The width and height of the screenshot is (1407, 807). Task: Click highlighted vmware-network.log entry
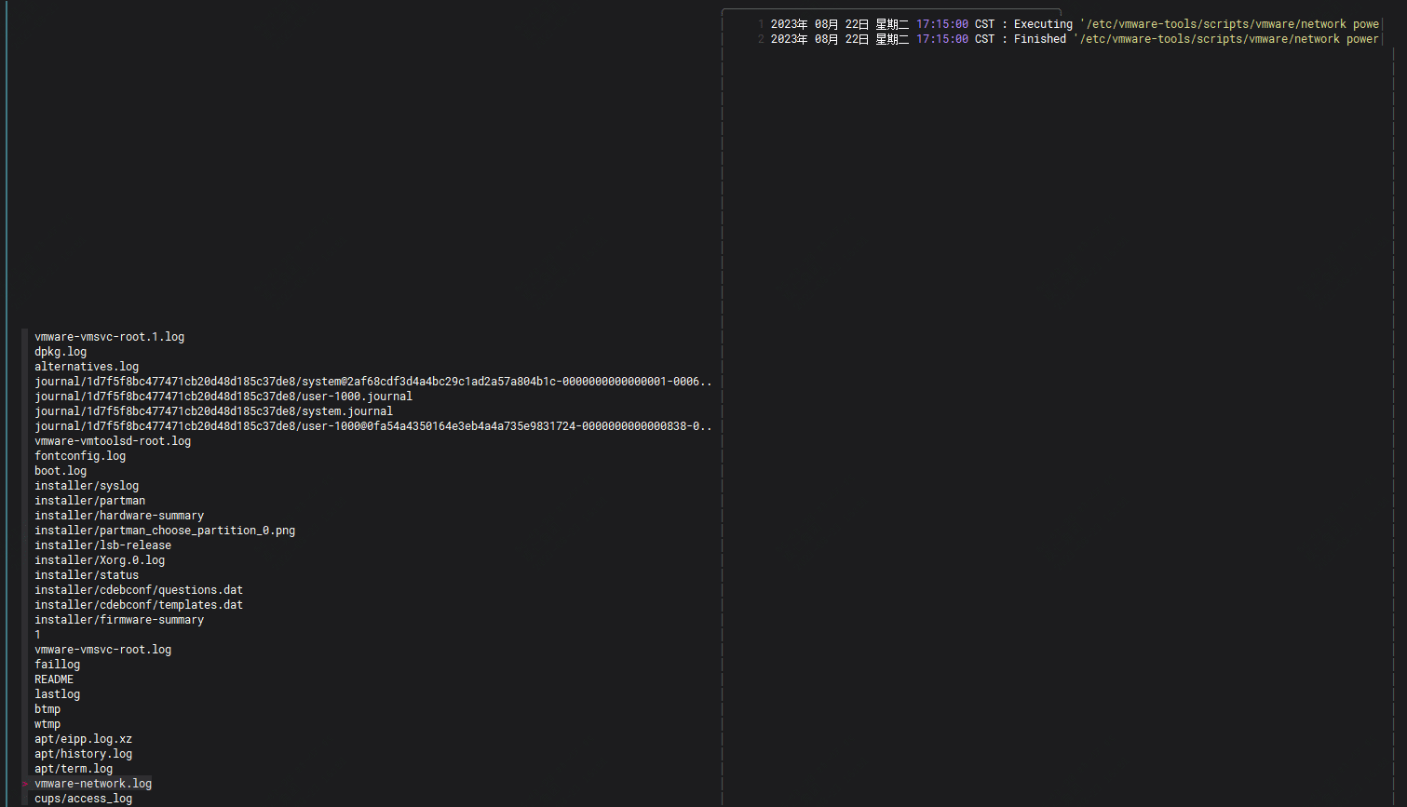pos(93,784)
